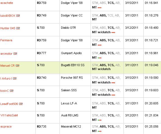Click the arrow icon after Hunter 045's MT w/clutch

coord(113,32)
